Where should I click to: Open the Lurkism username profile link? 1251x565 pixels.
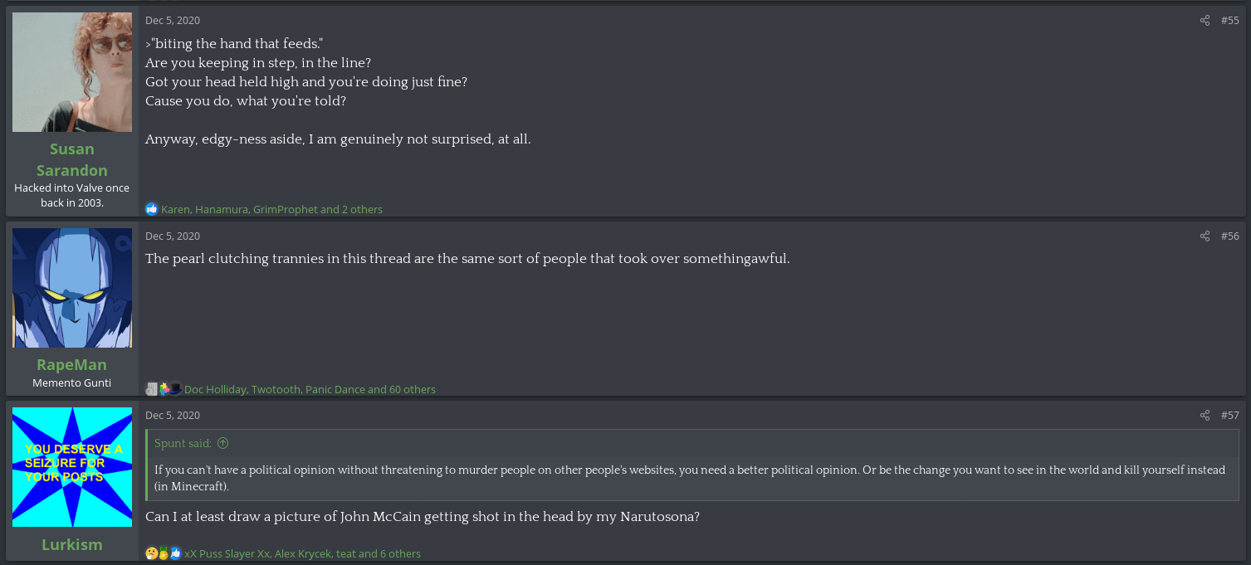tap(72, 544)
